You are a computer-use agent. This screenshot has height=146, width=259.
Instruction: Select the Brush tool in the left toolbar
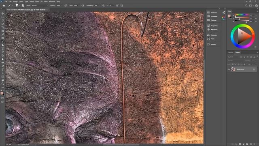[x=3, y=41]
